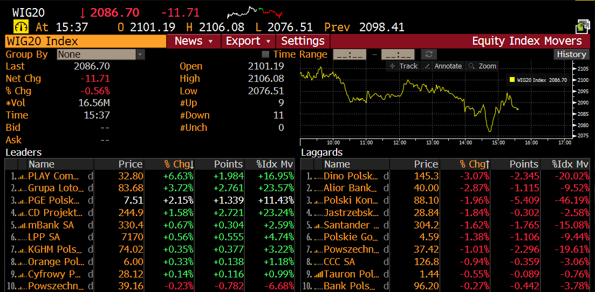Image resolution: width=595 pixels, height=292 pixels.
Task: Sort Laggards table by Name header
Action: 356,164
